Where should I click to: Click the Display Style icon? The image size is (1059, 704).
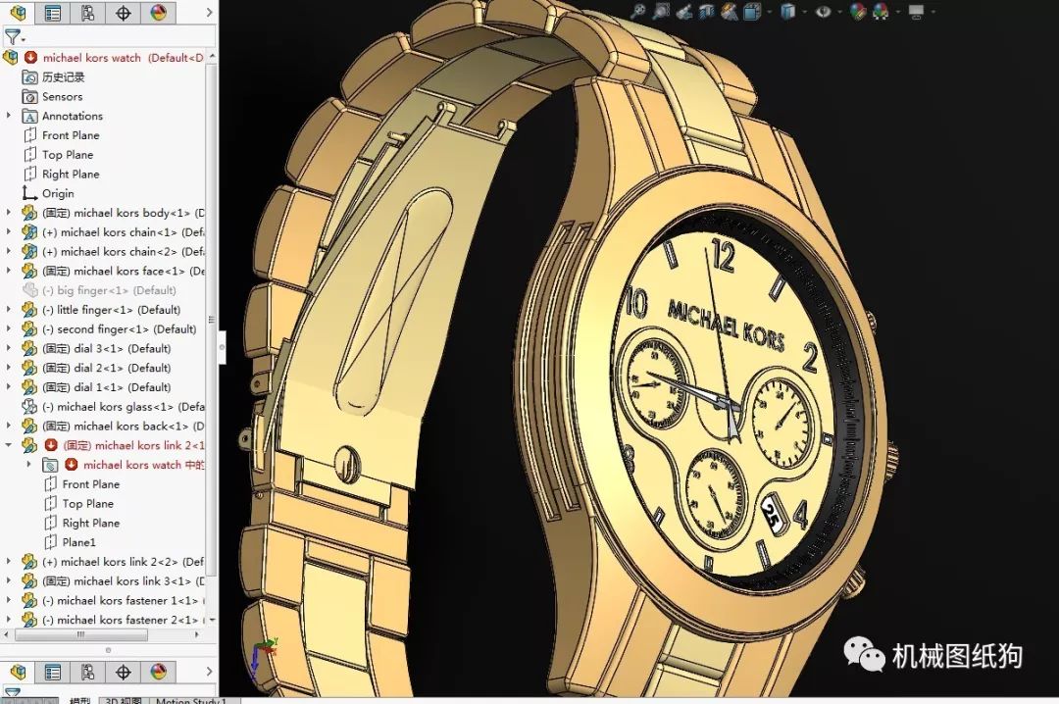788,11
